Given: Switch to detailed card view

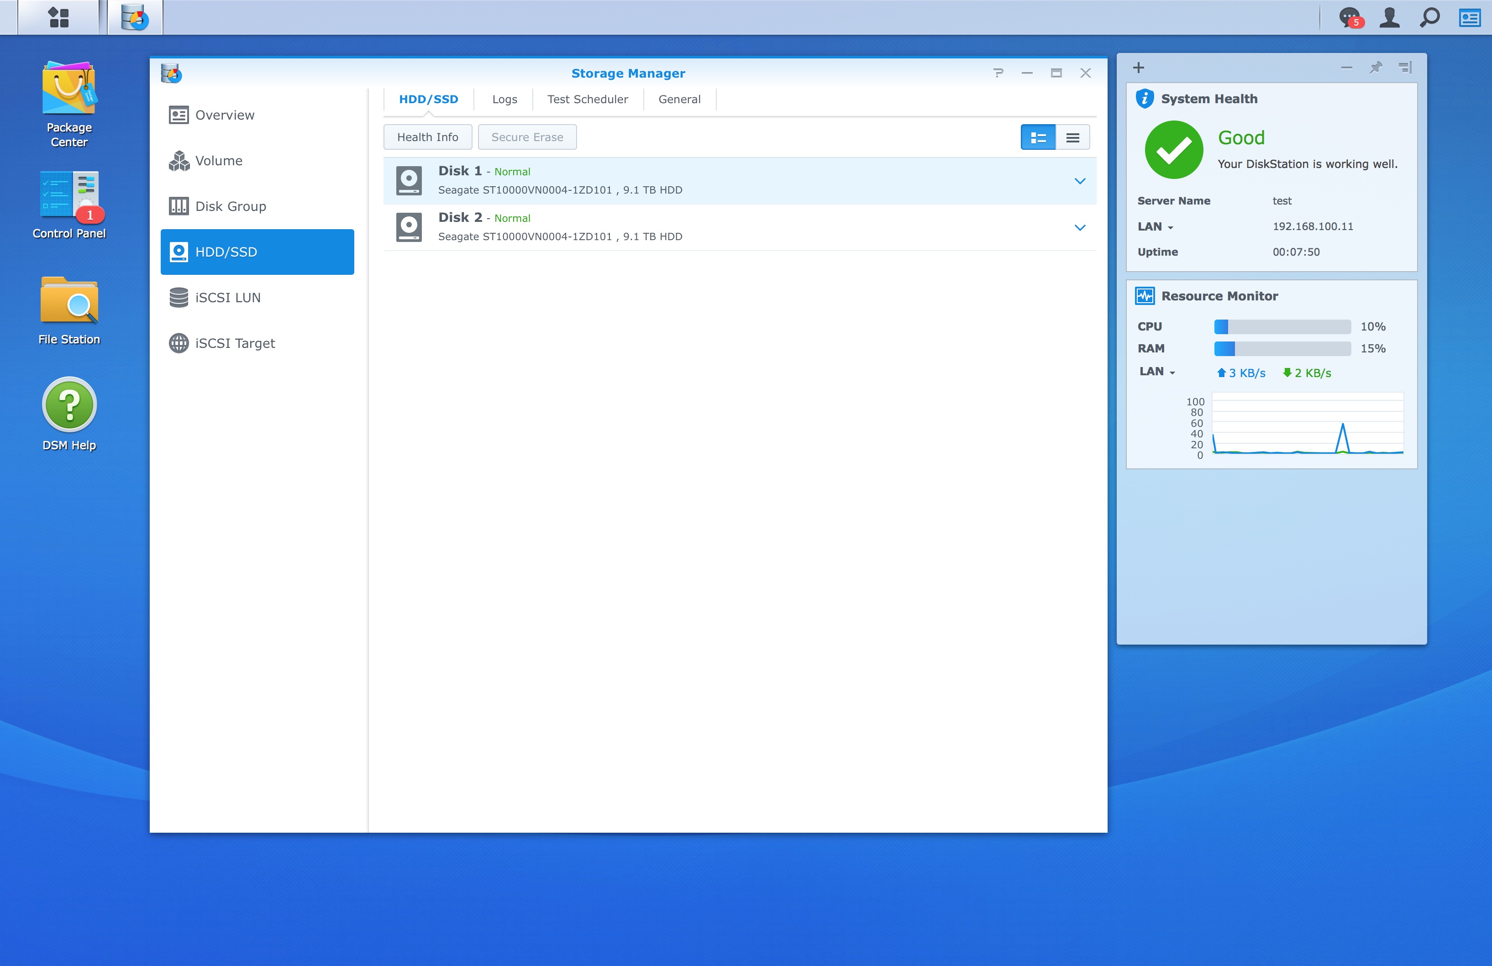Looking at the screenshot, I should pyautogui.click(x=1037, y=137).
